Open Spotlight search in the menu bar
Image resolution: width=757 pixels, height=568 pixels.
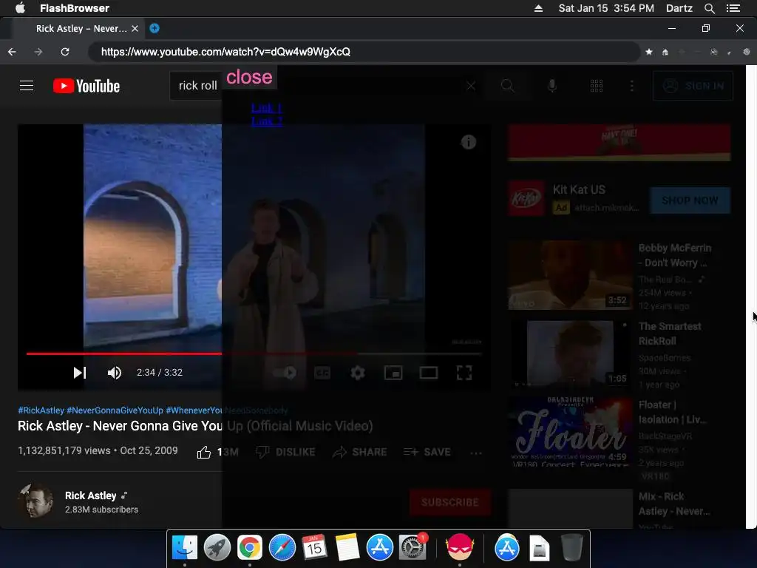[x=709, y=8]
